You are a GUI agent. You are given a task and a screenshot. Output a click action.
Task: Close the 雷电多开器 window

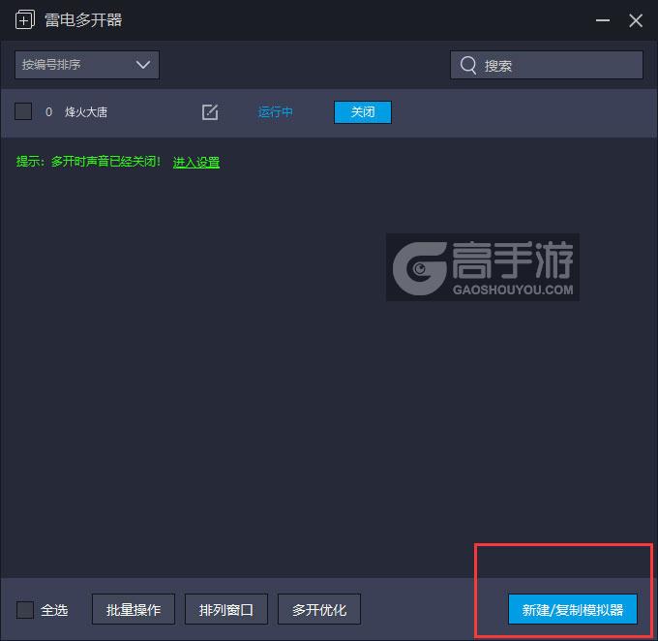[636, 20]
